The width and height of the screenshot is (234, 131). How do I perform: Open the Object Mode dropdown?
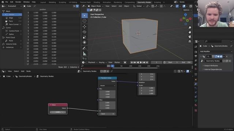95,6
